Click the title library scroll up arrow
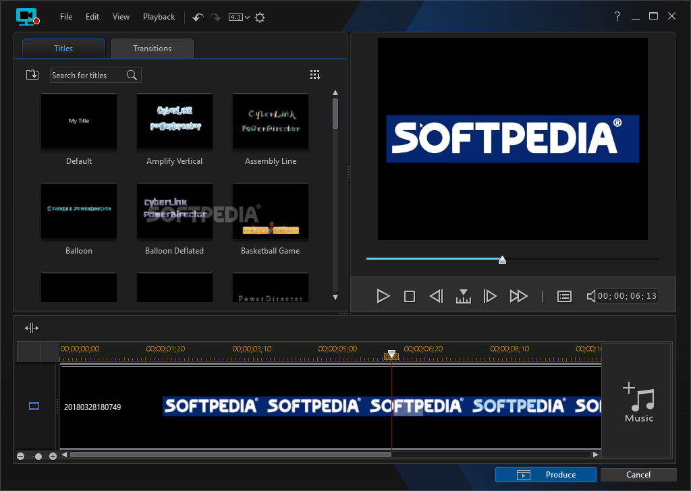This screenshot has height=491, width=691. click(335, 92)
